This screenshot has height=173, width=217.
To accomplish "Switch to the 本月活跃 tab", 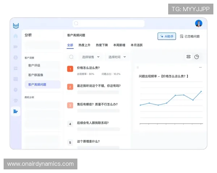I will (137, 45).
